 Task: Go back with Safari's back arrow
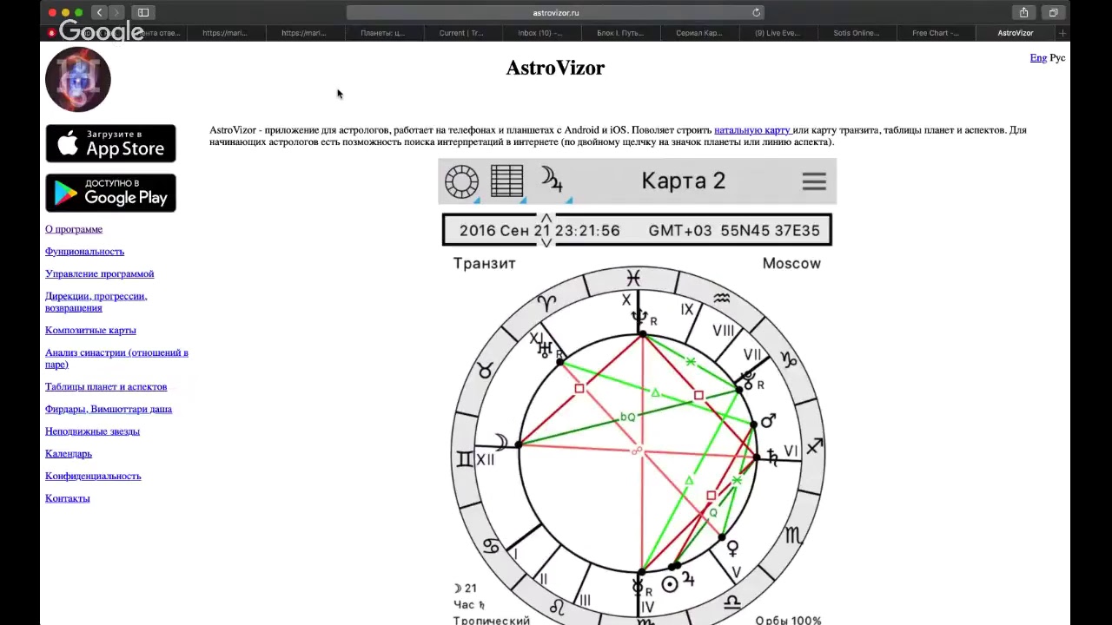tap(99, 12)
